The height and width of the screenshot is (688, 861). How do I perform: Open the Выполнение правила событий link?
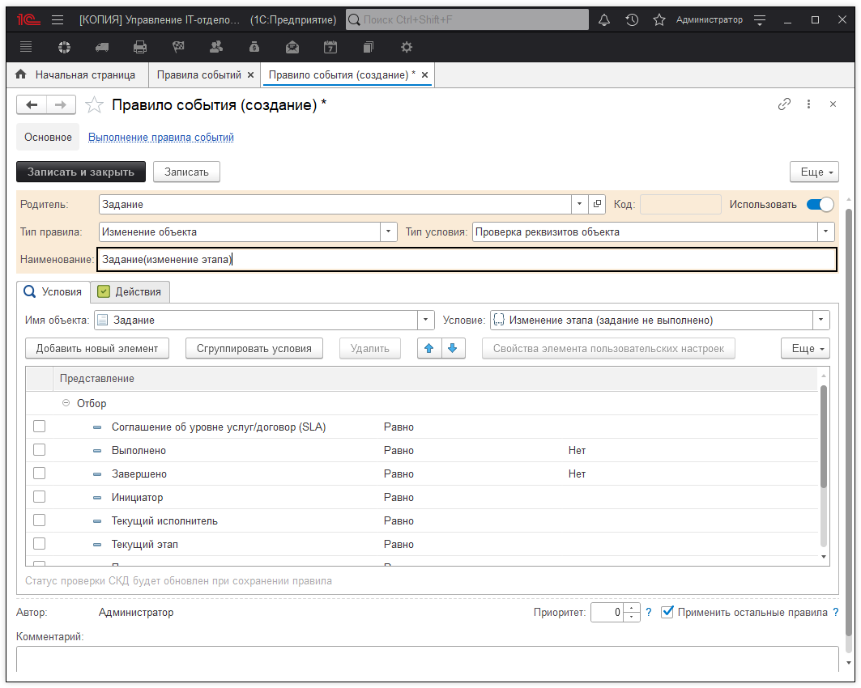click(160, 138)
